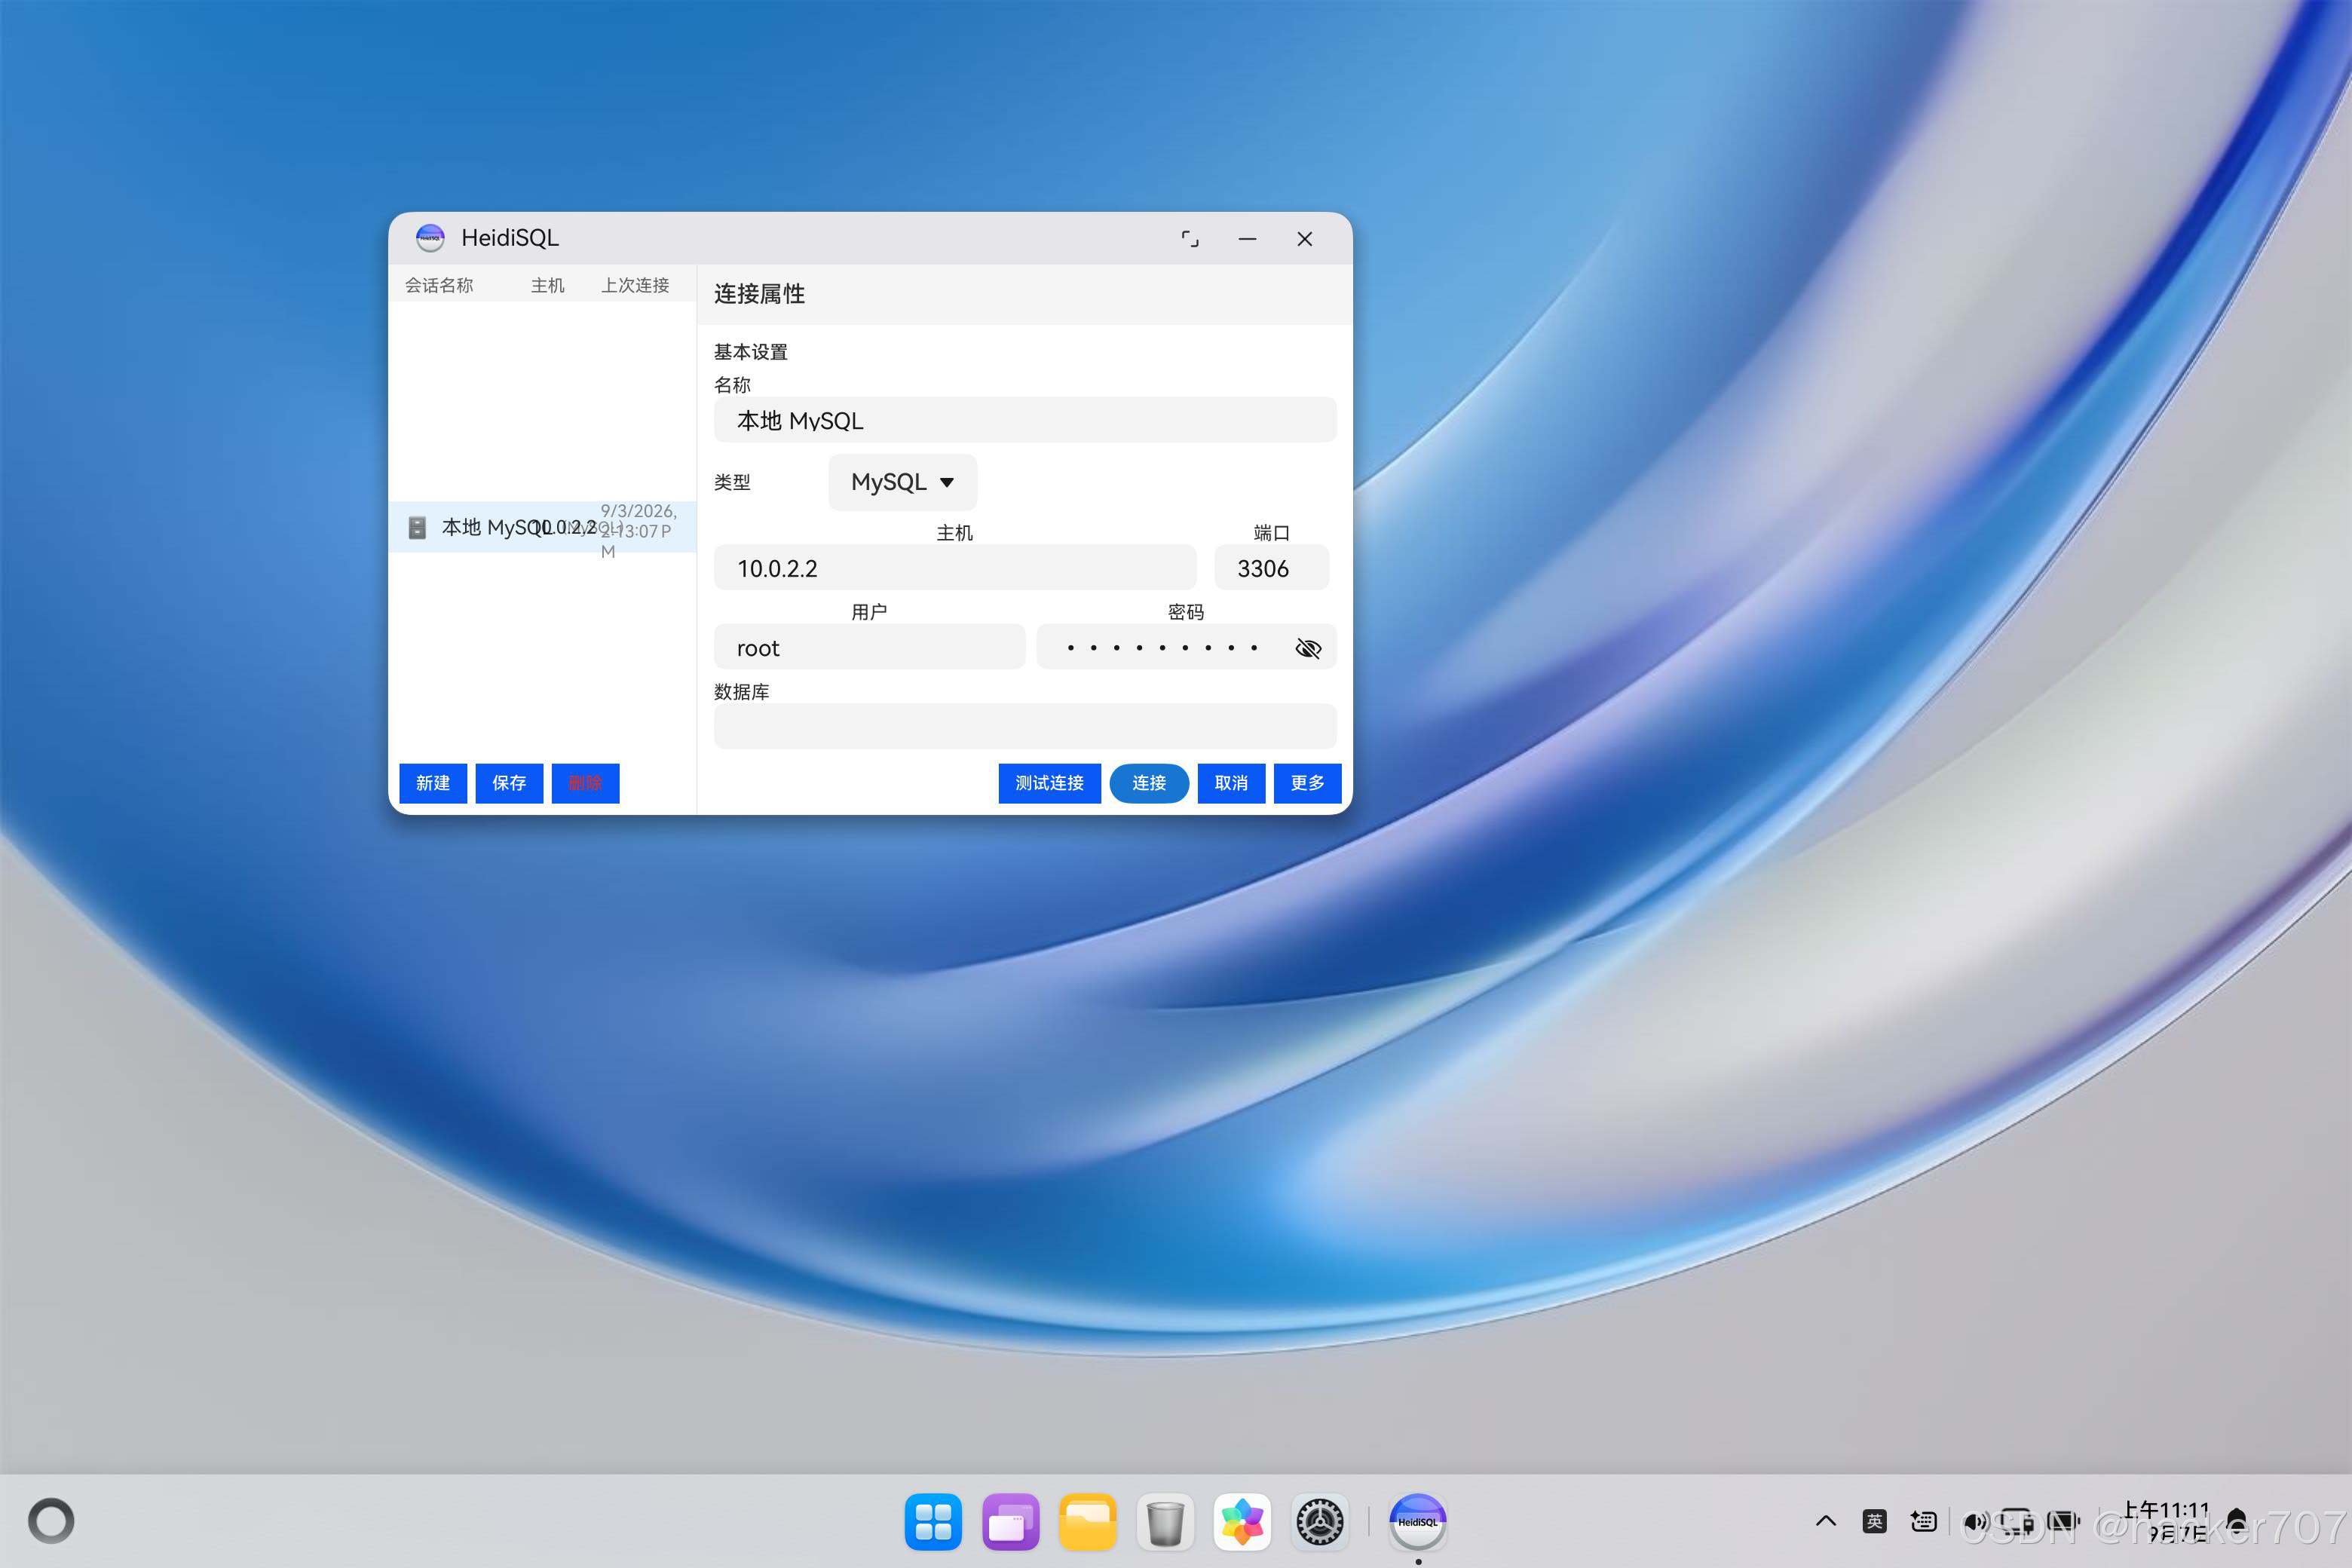The image size is (2352, 1568).
Task: Click 测试连接 to test the connection
Action: pos(1049,783)
